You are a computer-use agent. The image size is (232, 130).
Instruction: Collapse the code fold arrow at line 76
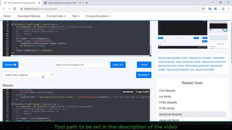click(10, 25)
